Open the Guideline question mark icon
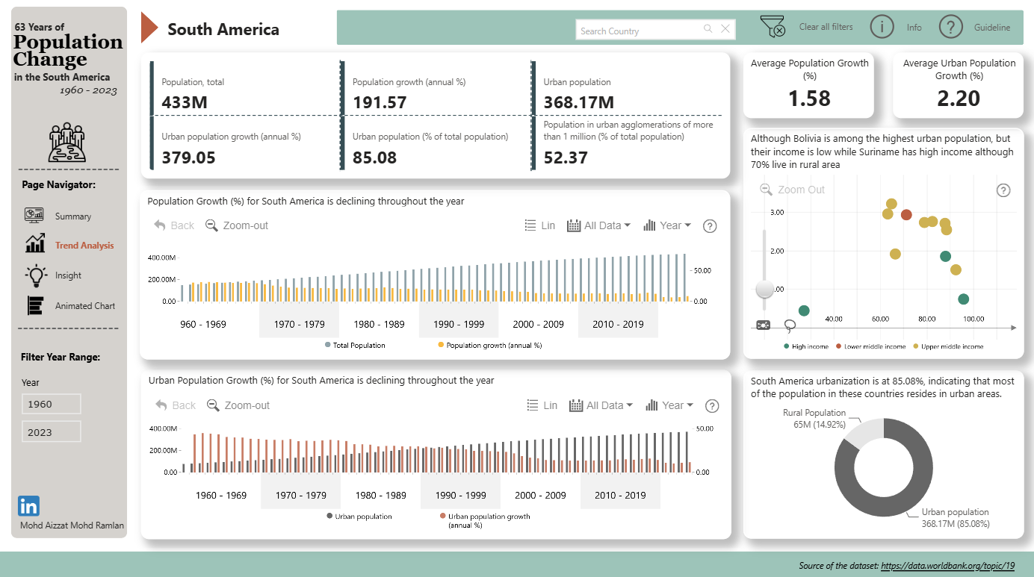 [950, 27]
